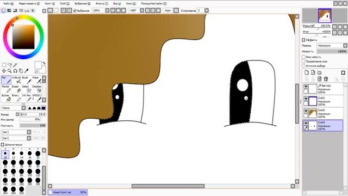Click the navigator canvas thumbnail
Image resolution: width=348 pixels, height=196 pixels.
tap(325, 16)
